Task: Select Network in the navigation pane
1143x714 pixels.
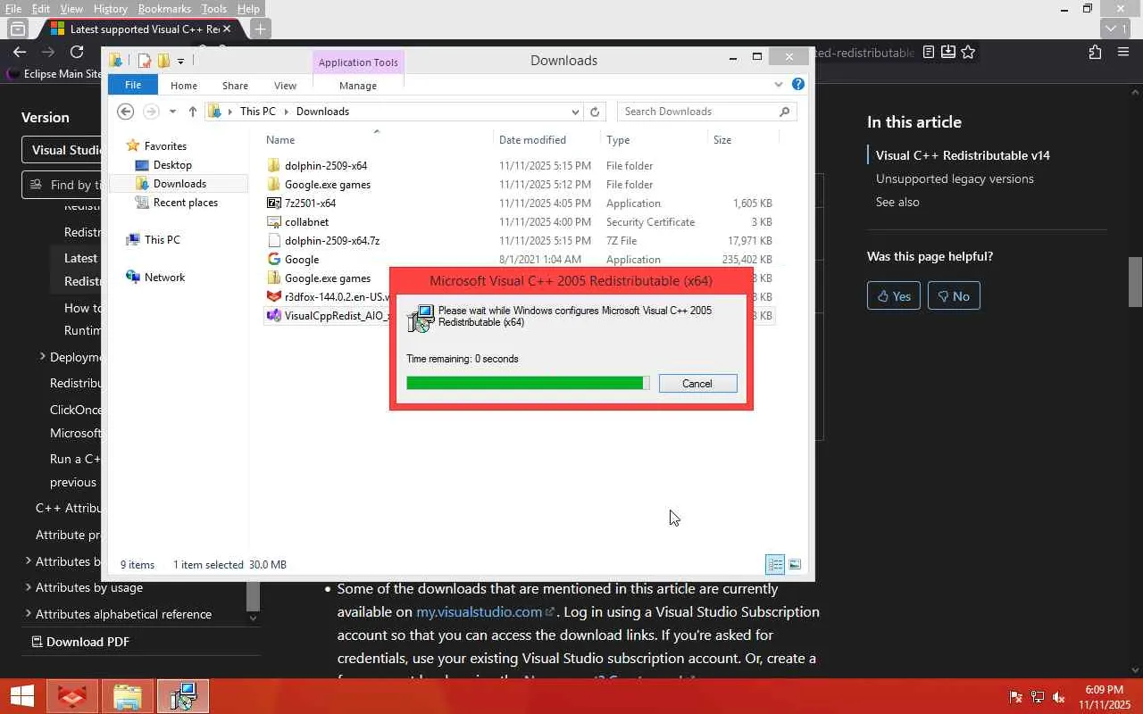Action: point(164,278)
